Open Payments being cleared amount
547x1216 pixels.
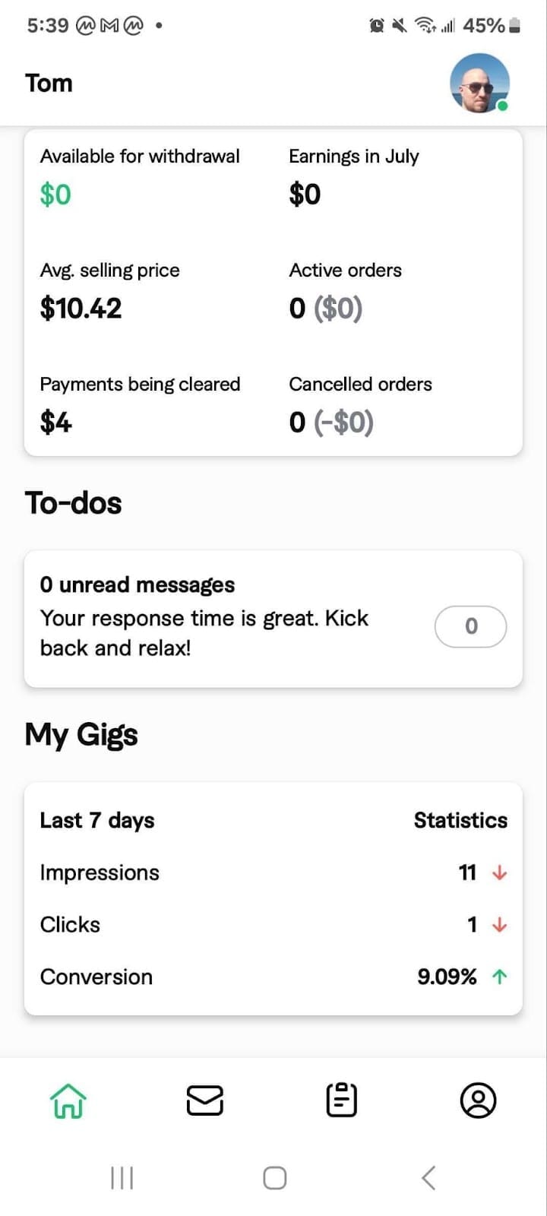tap(56, 423)
